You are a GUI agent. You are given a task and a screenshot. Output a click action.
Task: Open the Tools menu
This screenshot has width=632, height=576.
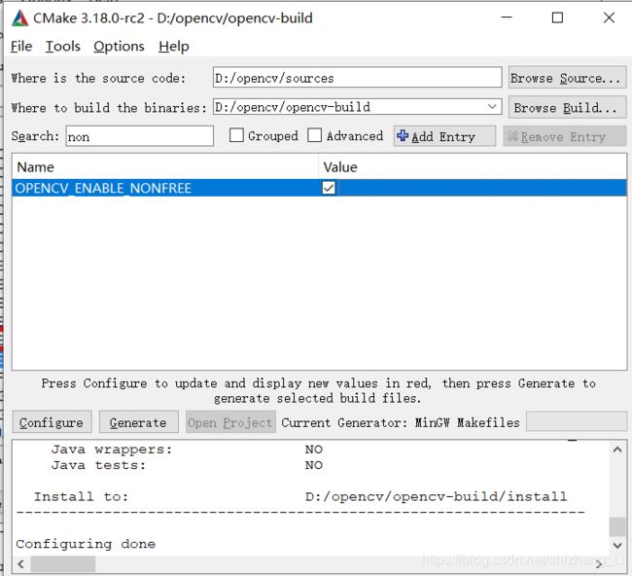click(63, 47)
